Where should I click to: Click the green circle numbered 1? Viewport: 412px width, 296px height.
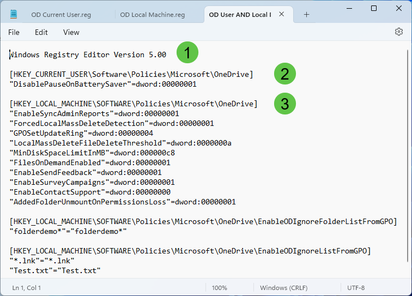click(x=187, y=53)
